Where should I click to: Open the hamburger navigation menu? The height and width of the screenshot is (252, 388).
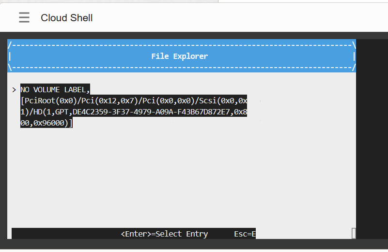24,18
